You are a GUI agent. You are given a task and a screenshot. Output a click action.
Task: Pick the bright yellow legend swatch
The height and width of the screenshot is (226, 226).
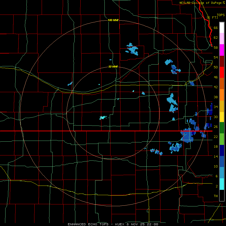point(222,117)
